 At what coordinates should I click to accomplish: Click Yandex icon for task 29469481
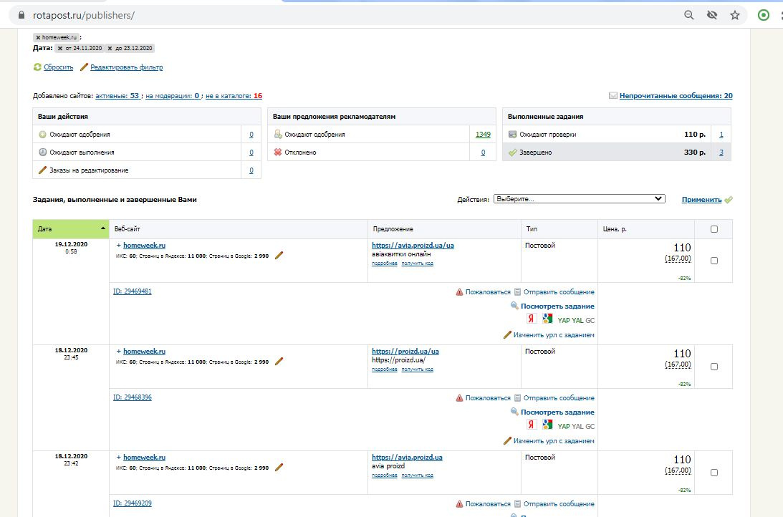pyautogui.click(x=531, y=319)
